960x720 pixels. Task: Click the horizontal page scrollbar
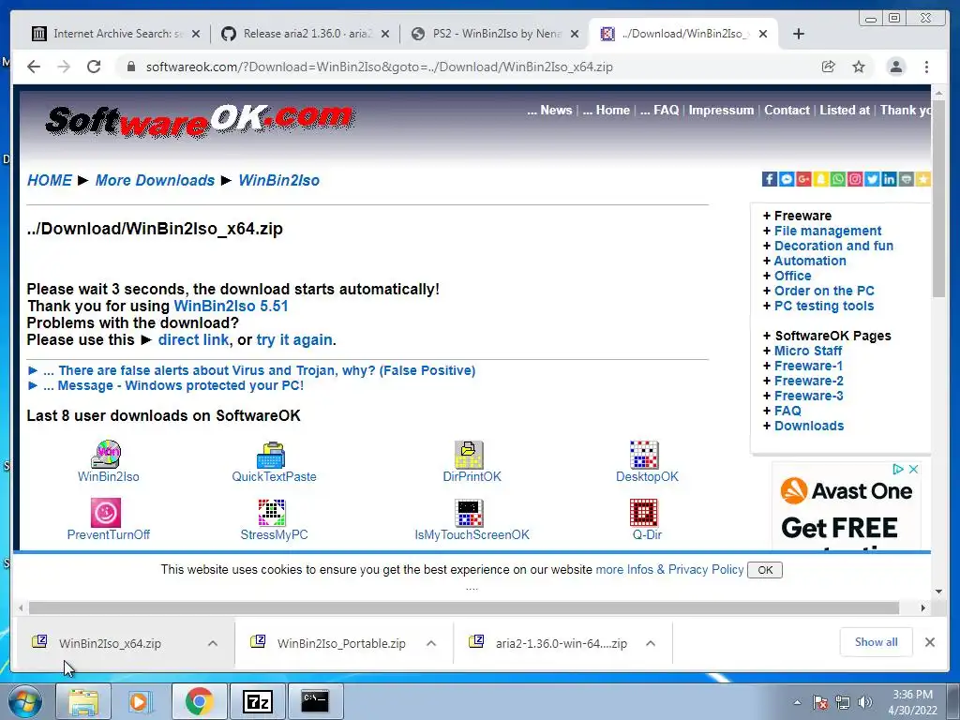point(463,607)
